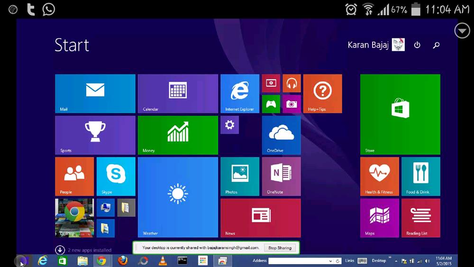This screenshot has height=267, width=474.
Task: Open the PC settings gear tile
Action: click(229, 125)
